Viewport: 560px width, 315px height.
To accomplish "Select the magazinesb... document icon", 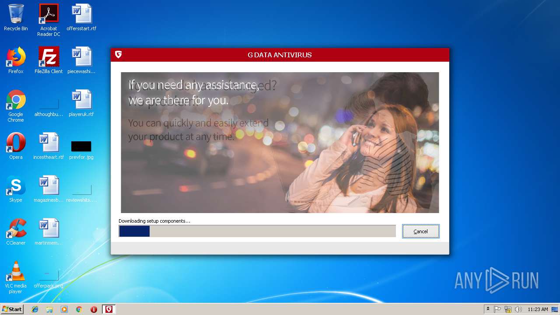I will 49,189.
